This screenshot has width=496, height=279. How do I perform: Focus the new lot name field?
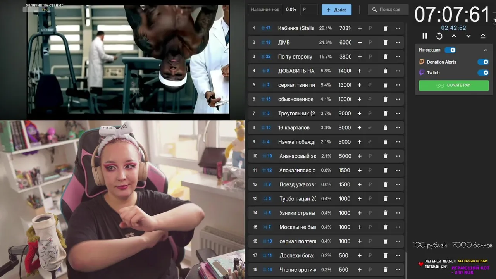[x=265, y=10]
